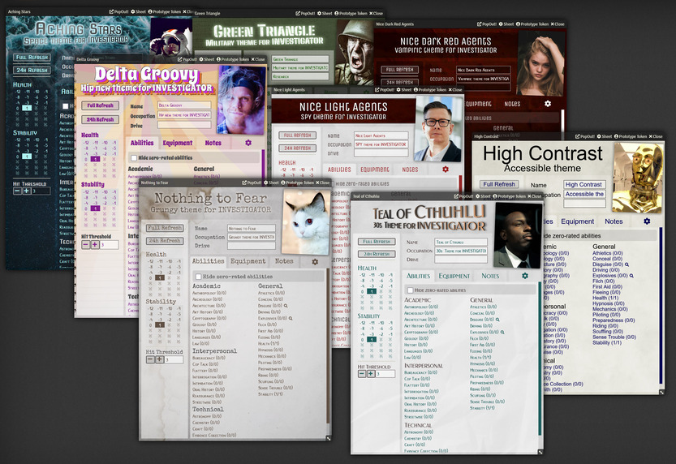Open Prototype Token in Nice Dark Red Agents header

(x=532, y=24)
